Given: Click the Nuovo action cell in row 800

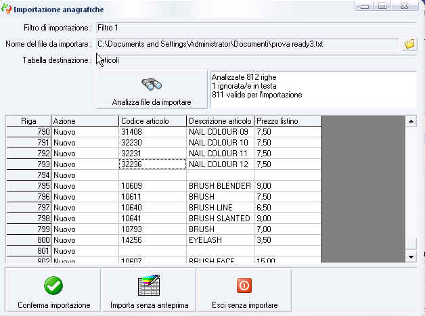Looking at the screenshot, I should (x=85, y=240).
